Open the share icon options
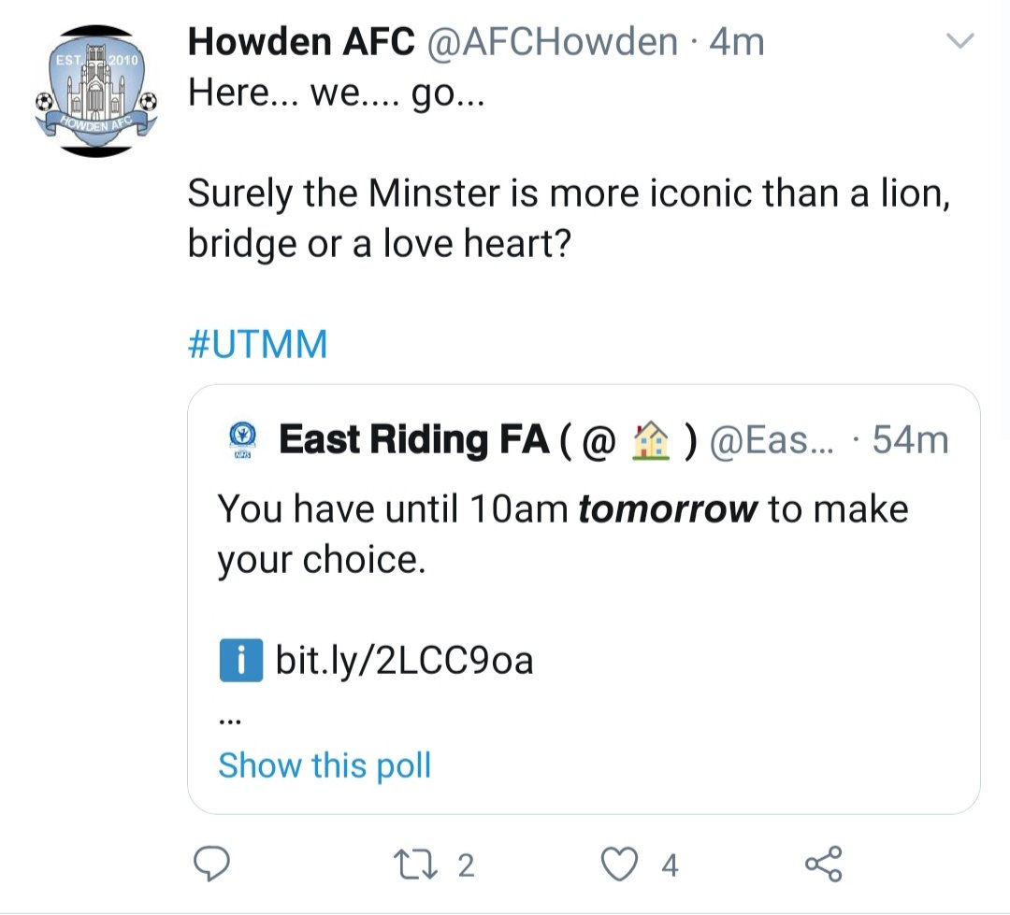The image size is (1010, 915). click(823, 865)
